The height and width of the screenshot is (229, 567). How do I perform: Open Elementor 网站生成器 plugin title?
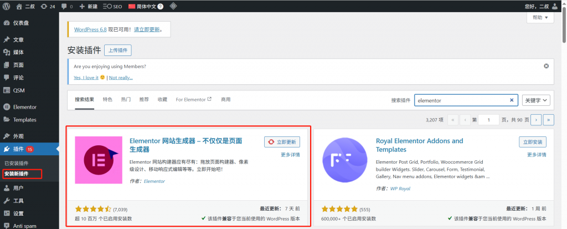[x=185, y=145]
